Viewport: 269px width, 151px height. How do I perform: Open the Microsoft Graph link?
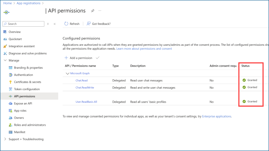coord(80,74)
